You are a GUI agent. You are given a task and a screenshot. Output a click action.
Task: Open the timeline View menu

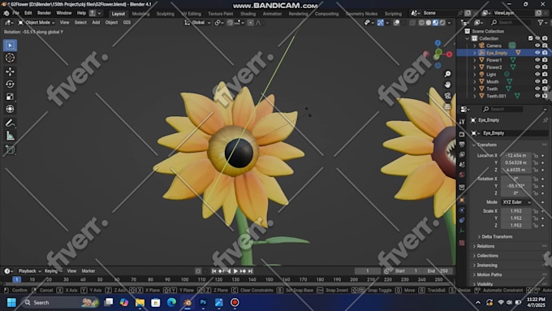(x=71, y=271)
